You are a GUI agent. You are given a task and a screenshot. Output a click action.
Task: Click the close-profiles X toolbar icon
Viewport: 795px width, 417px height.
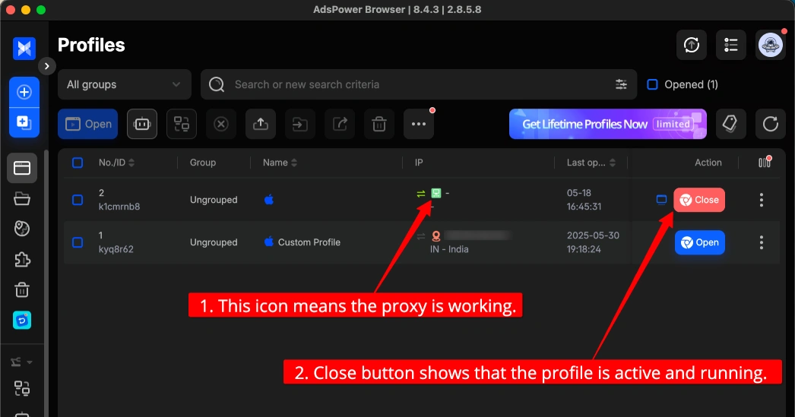221,124
